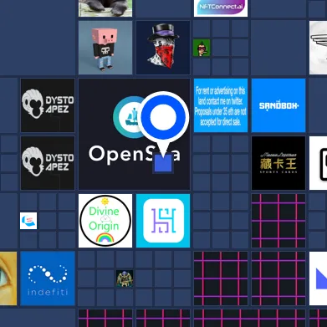327x327 pixels.
Task: Click the small armored character parcel
Action: tap(125, 278)
